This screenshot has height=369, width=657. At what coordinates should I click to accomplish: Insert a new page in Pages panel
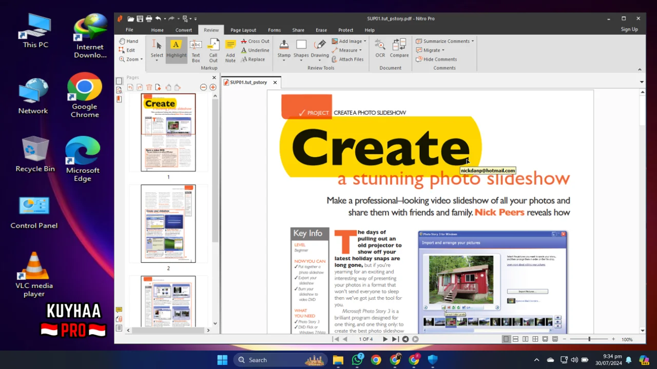pyautogui.click(x=158, y=87)
